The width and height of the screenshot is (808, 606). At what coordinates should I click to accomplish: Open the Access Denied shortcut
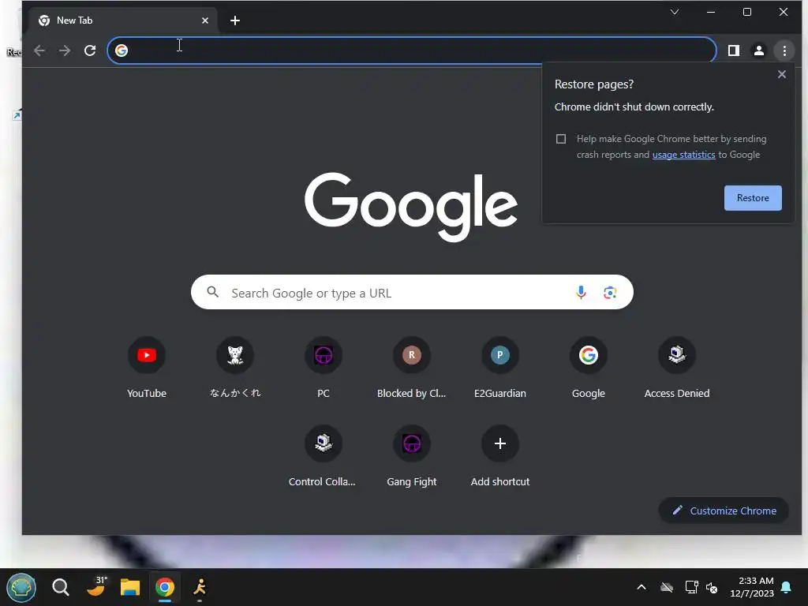tap(676, 367)
